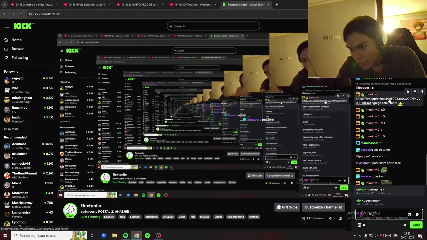Image resolution: width=427 pixels, height=240 pixels.
Task: Open TheBurntPeanut in Recommended list
Action: point(28,175)
